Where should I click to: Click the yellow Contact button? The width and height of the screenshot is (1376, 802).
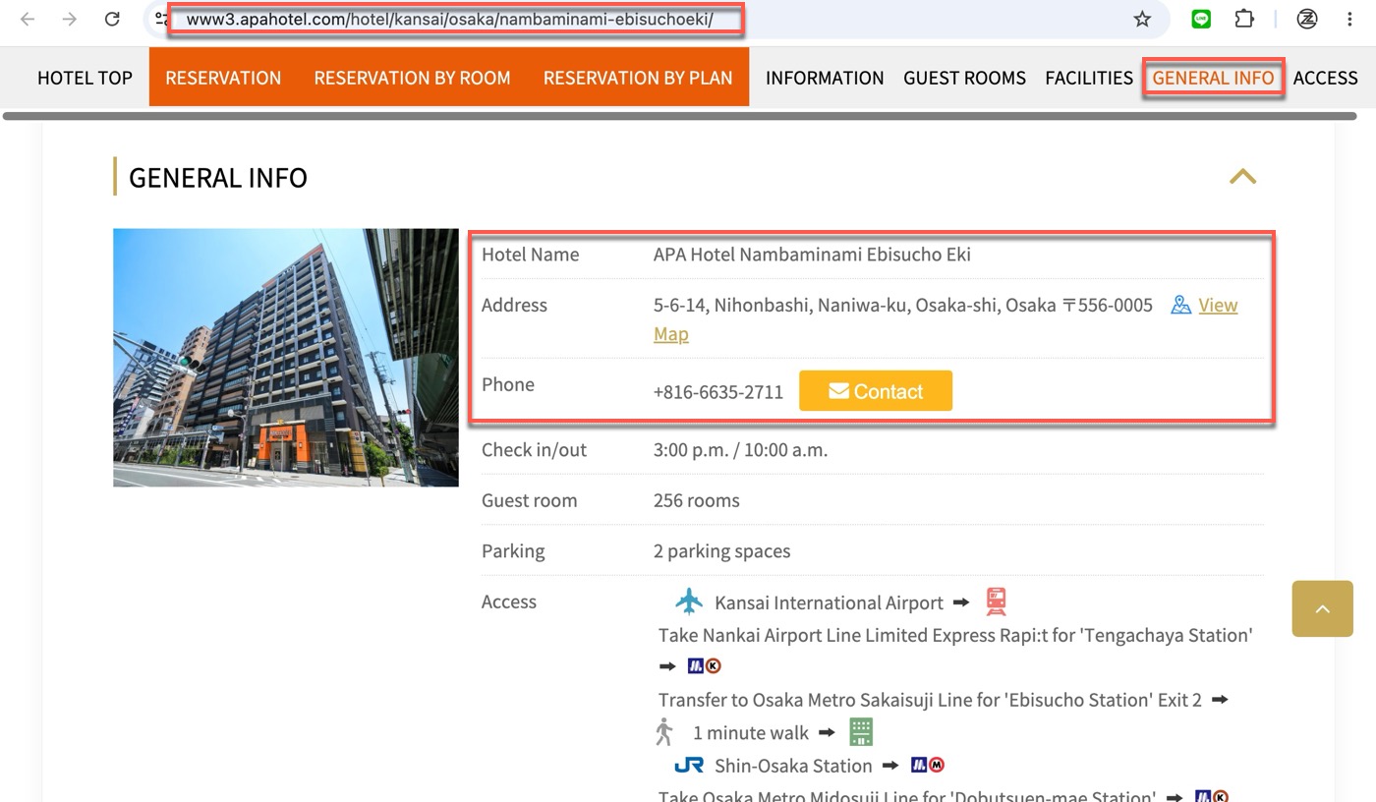pyautogui.click(x=876, y=391)
